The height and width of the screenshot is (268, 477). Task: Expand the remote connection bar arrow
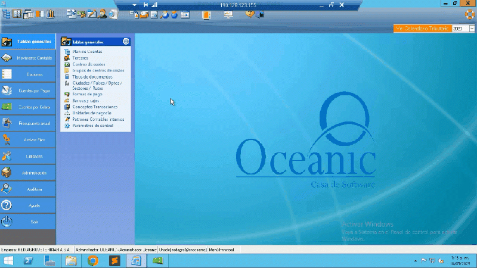click(135, 5)
